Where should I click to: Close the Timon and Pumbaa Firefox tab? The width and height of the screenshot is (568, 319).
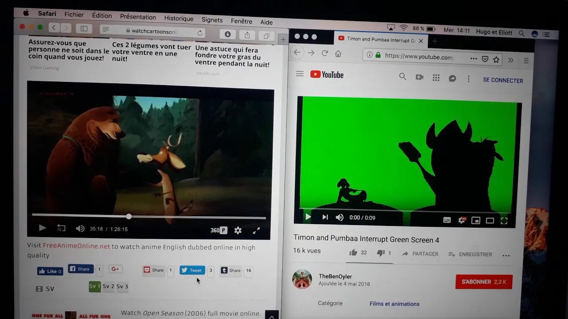421,41
